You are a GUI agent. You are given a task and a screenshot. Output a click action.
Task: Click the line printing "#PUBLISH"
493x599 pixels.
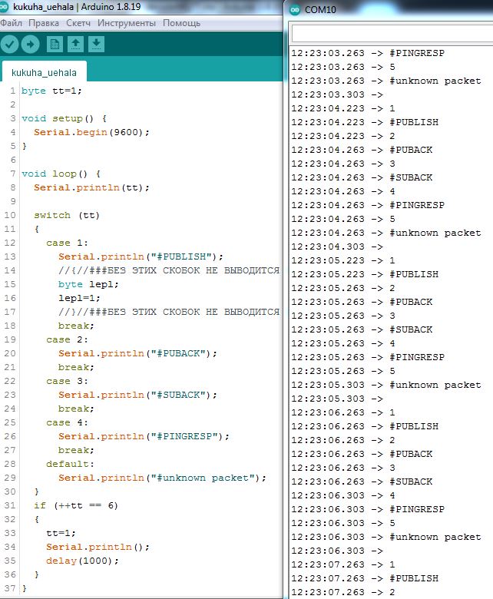point(141,256)
